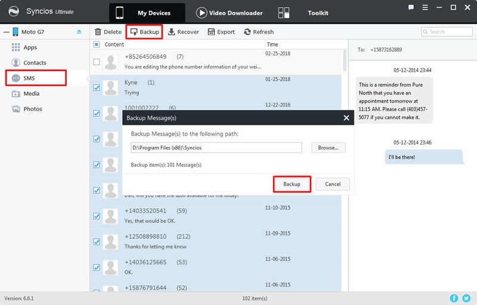Select the +14036125665 'OK.' conversation

point(216,267)
